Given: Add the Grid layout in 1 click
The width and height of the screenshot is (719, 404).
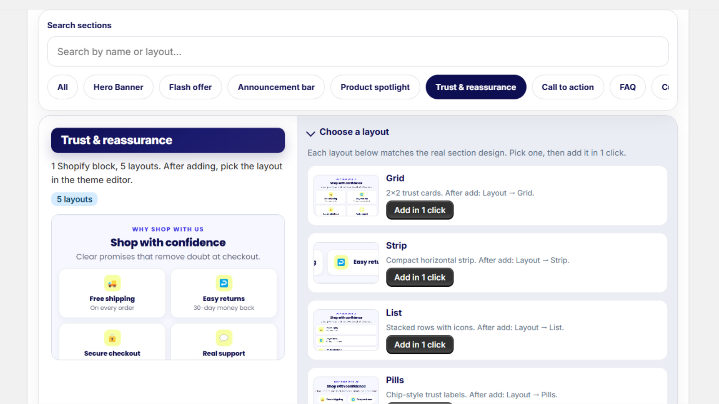Looking at the screenshot, I should 420,210.
